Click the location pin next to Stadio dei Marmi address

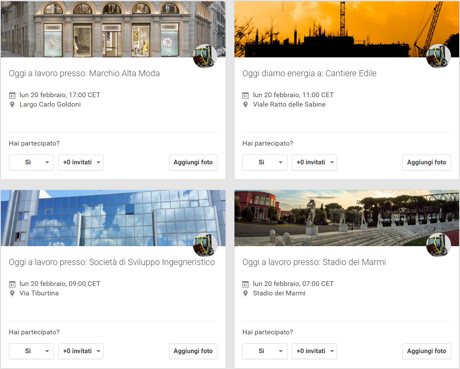[246, 294]
